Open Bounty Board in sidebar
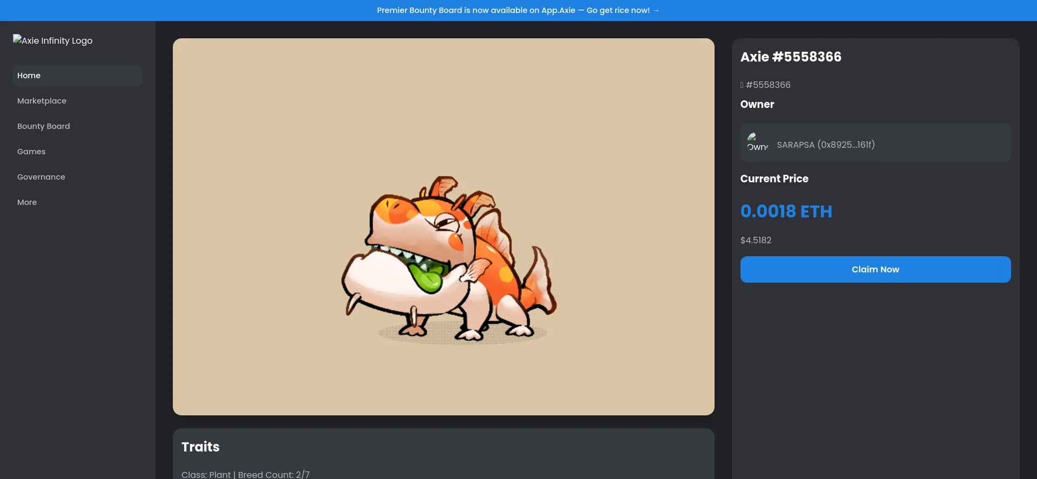Screen dimensions: 1037x479 78,126
